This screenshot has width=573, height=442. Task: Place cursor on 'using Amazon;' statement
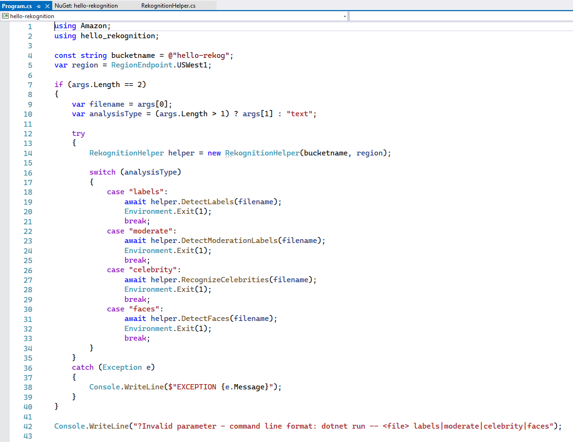click(82, 26)
